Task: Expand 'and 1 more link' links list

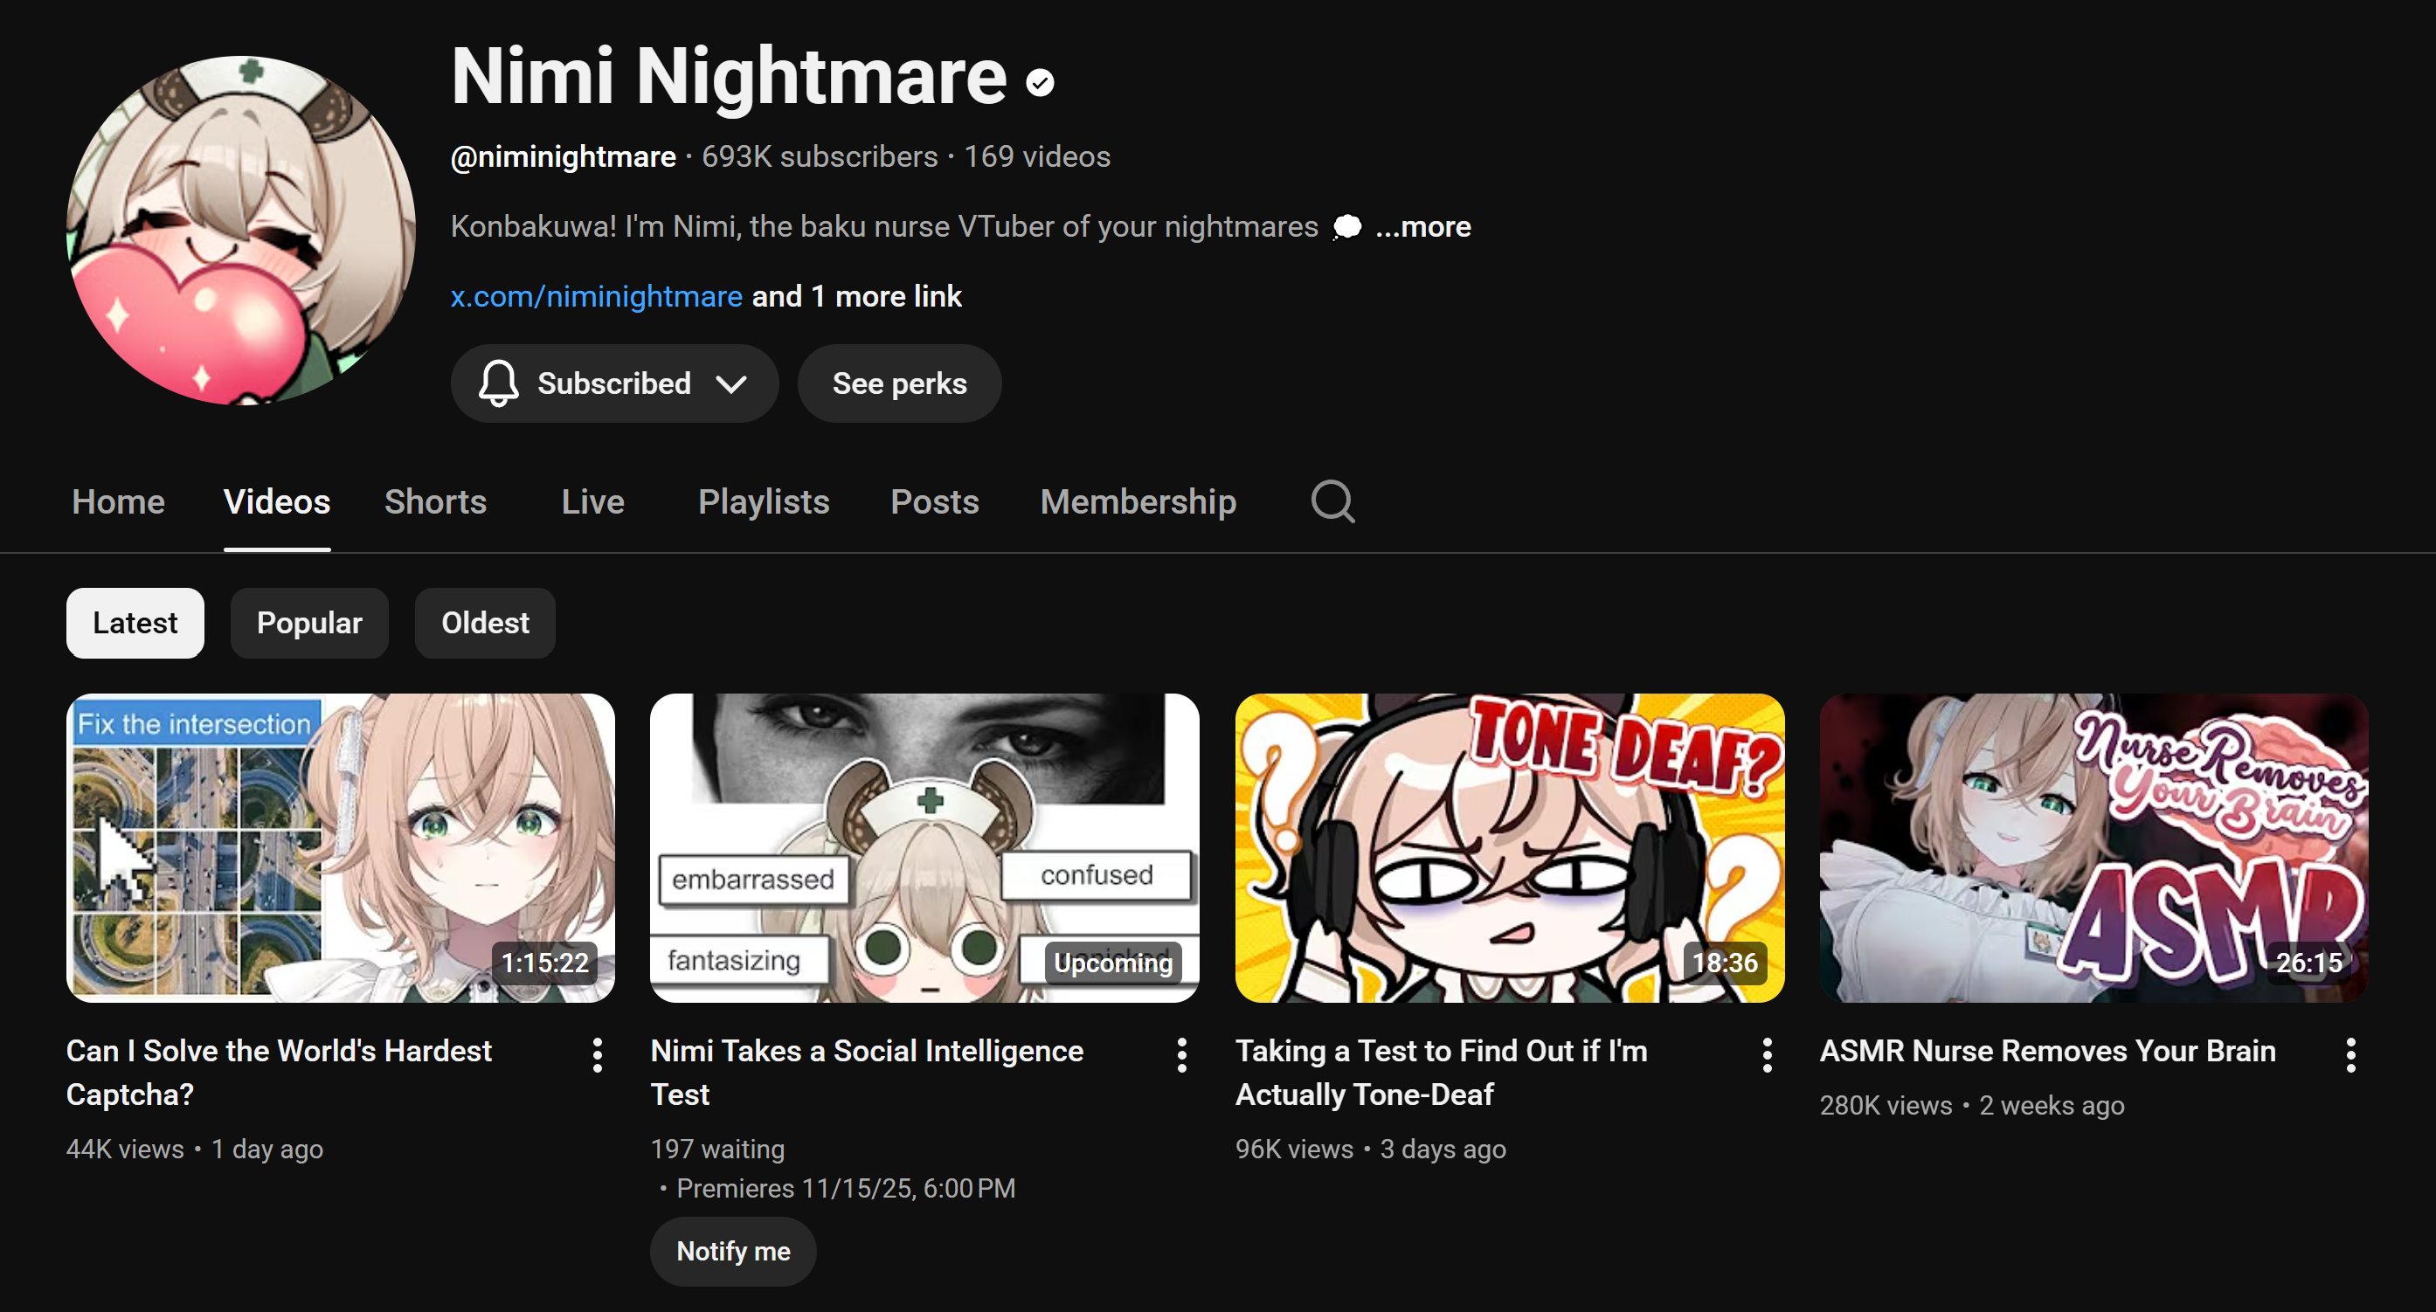Action: [855, 296]
